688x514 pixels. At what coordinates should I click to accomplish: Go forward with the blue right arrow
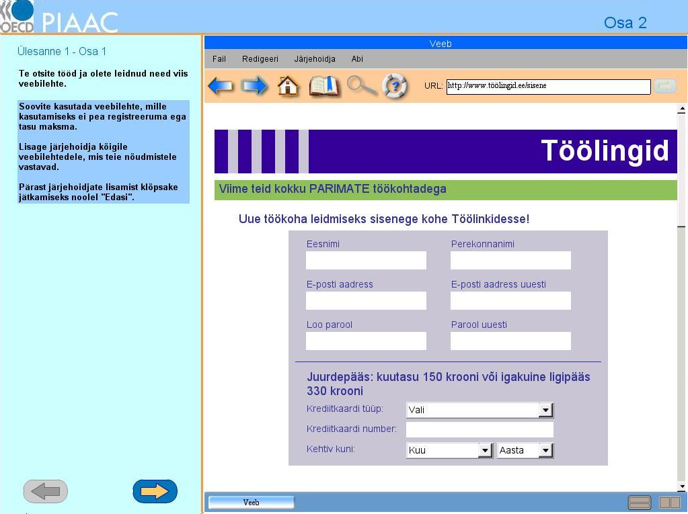coord(254,85)
